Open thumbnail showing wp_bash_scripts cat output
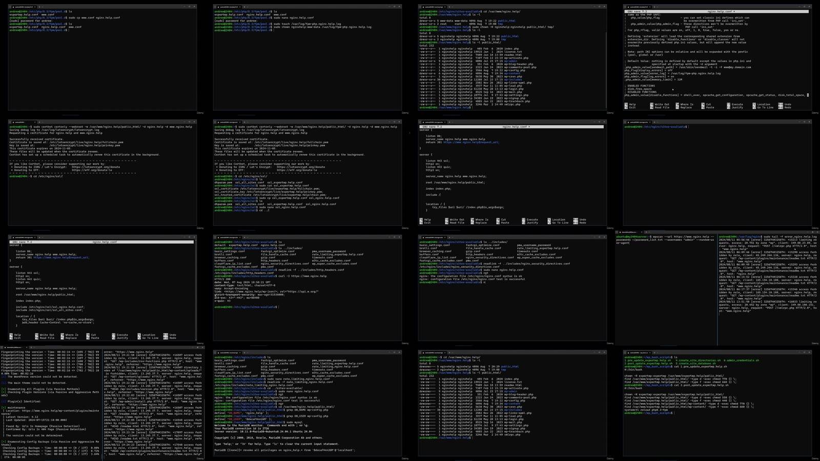Screen dimensions: 820x461 717,403
